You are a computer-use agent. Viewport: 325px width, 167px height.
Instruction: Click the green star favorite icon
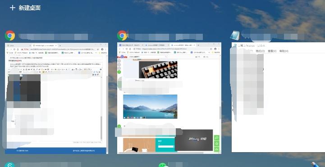(x=217, y=144)
